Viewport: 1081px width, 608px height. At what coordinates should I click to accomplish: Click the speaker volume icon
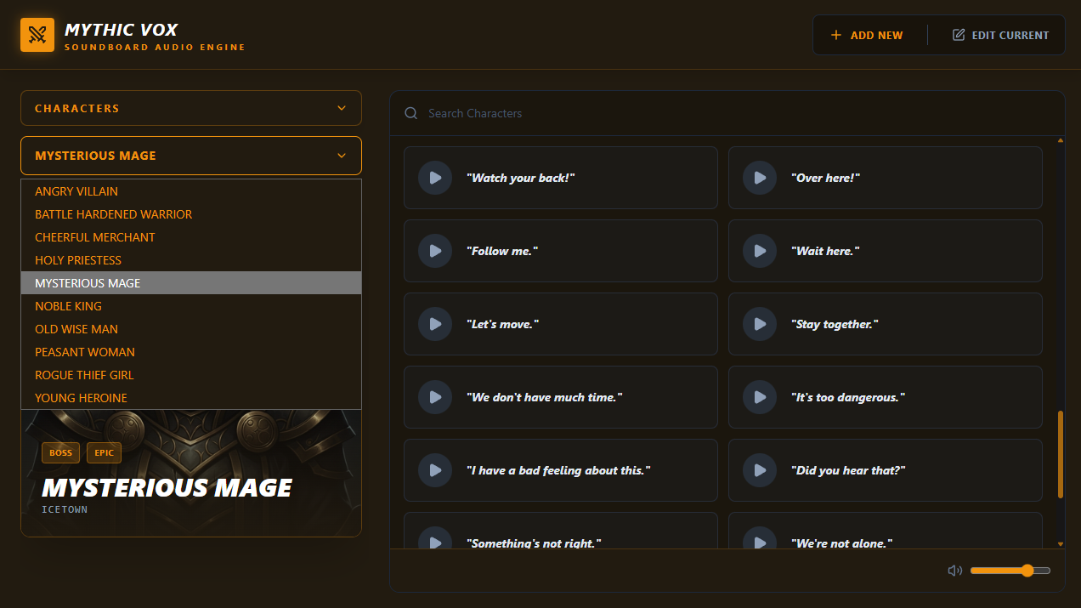(x=954, y=571)
